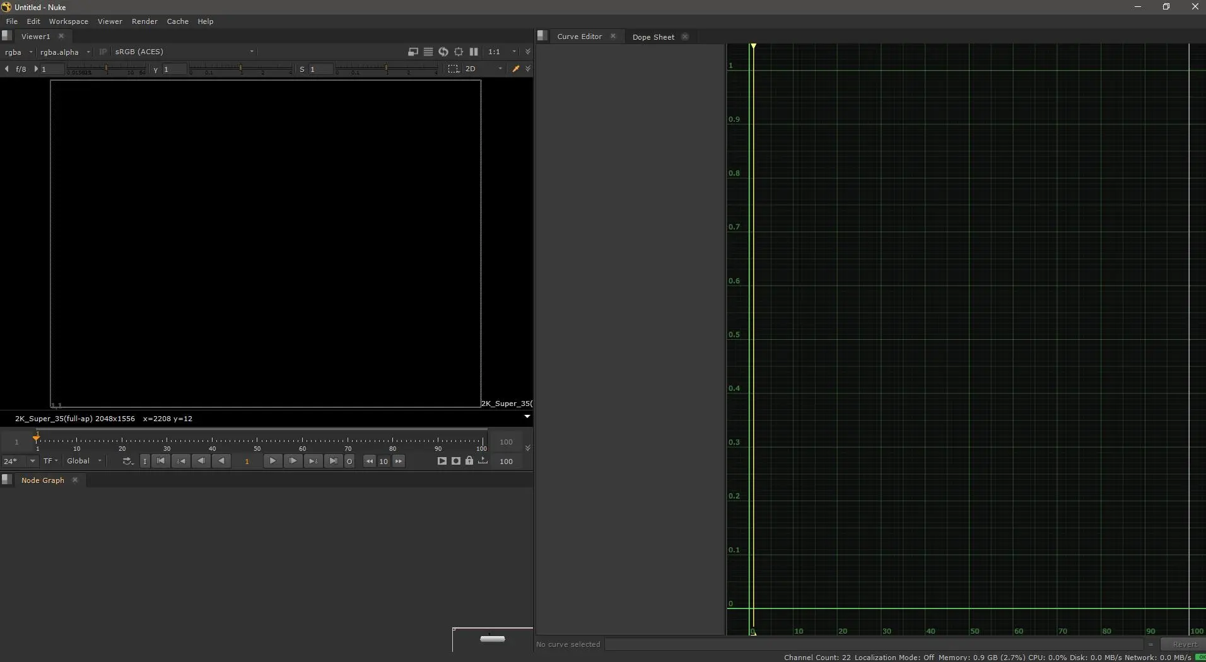
Task: Switch to the Dope Sheet tab
Action: (x=653, y=37)
